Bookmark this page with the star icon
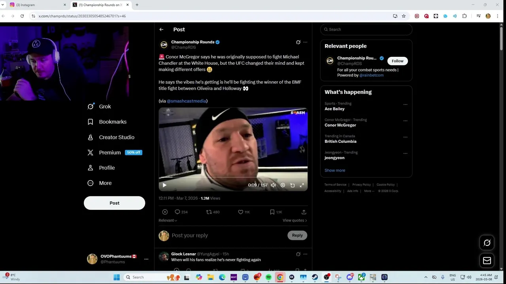The height and width of the screenshot is (284, 506). pyautogui.click(x=404, y=16)
